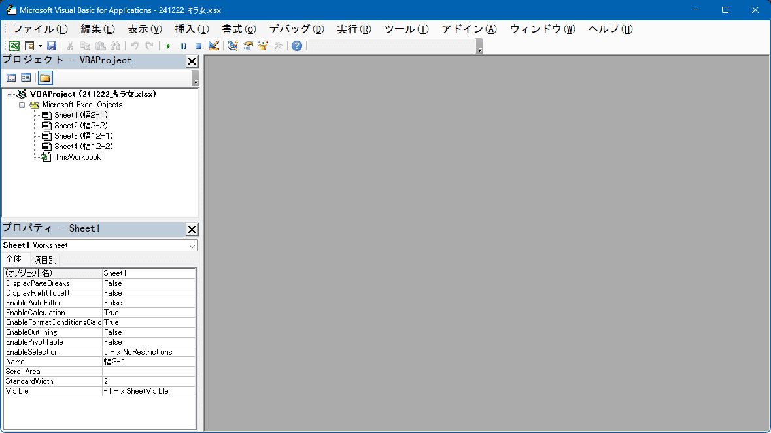Collapse Microsoft Excel Objects folder
The height and width of the screenshot is (433, 771).
click(x=22, y=105)
